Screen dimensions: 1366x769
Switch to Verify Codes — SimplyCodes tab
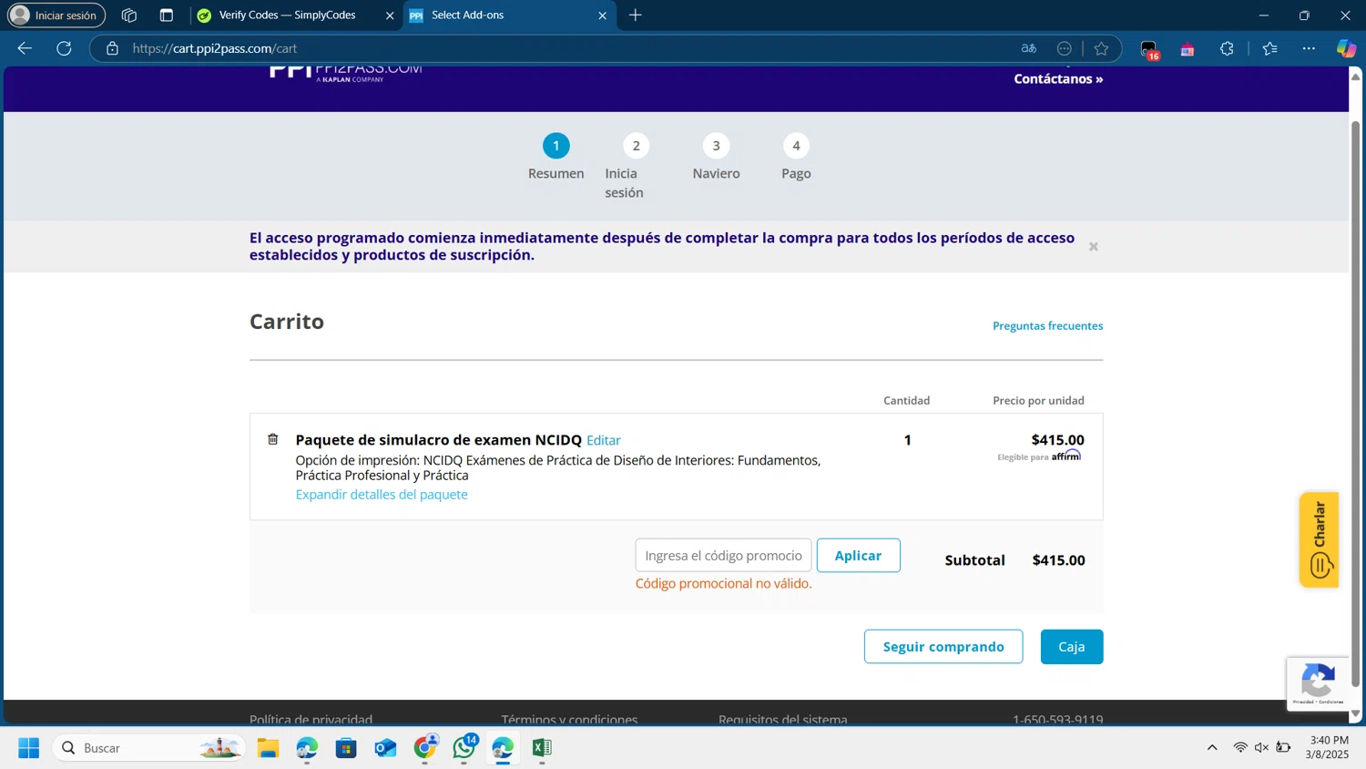point(286,15)
